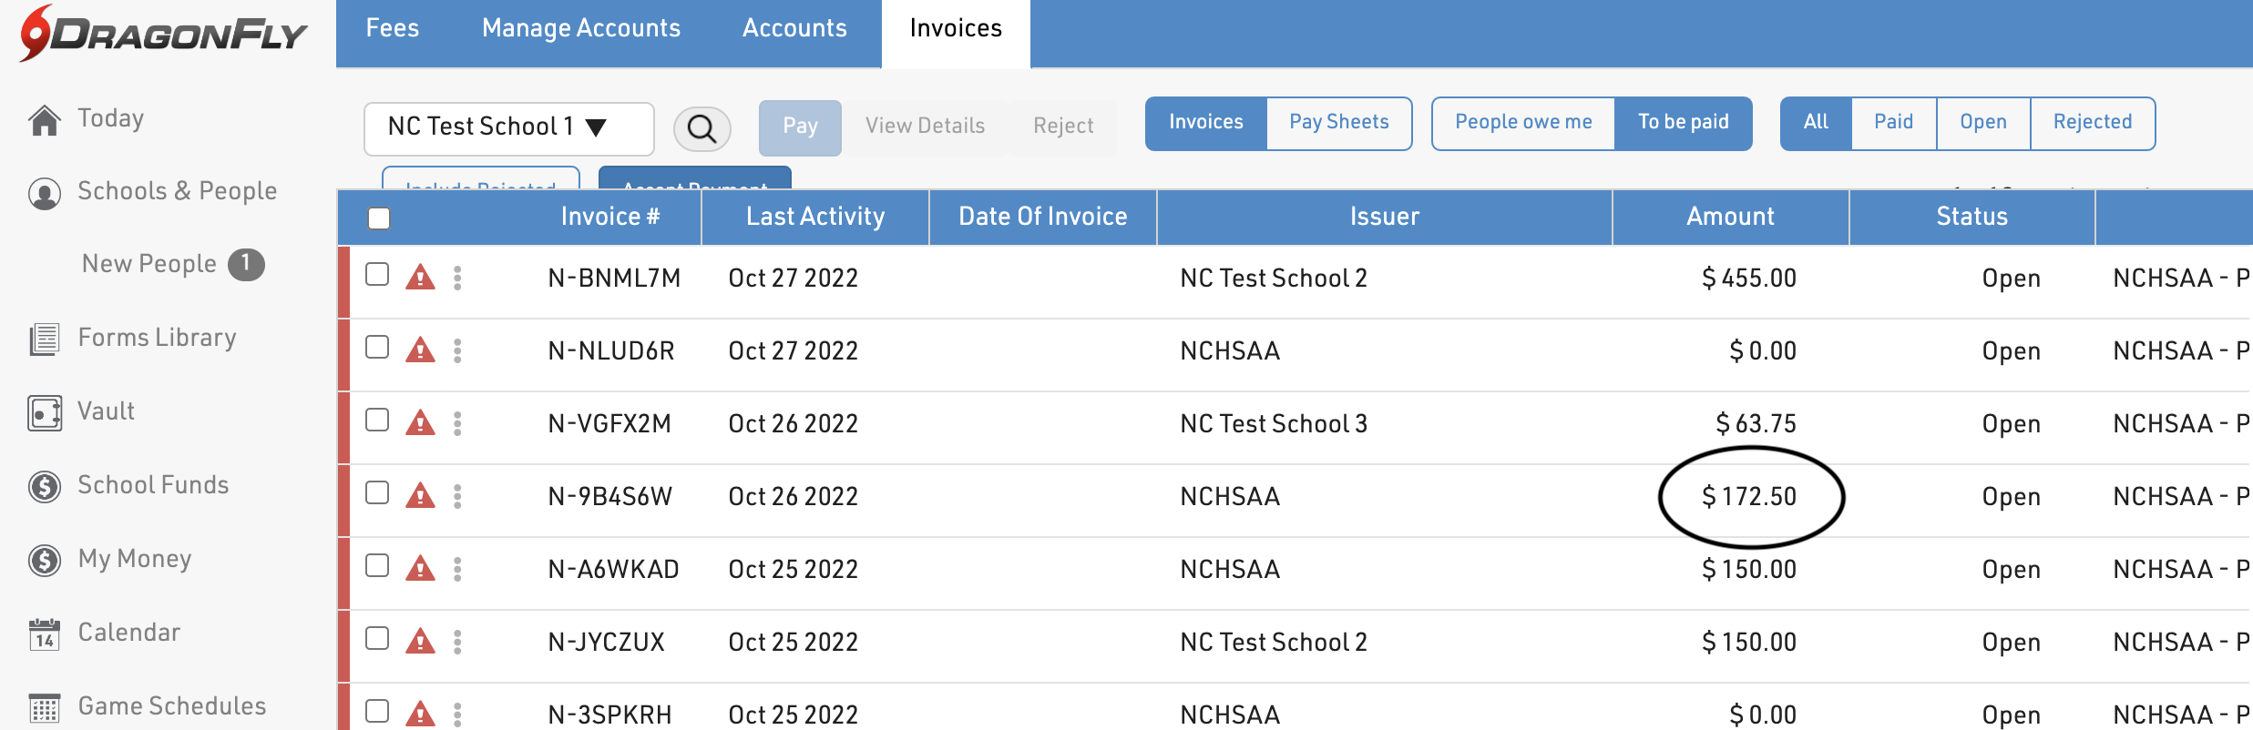Open Forms Library icon in sidebar

click(x=45, y=339)
